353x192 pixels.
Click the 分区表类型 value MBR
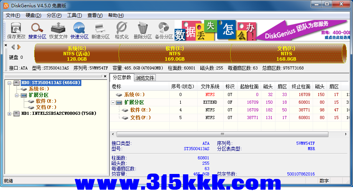[311, 149]
